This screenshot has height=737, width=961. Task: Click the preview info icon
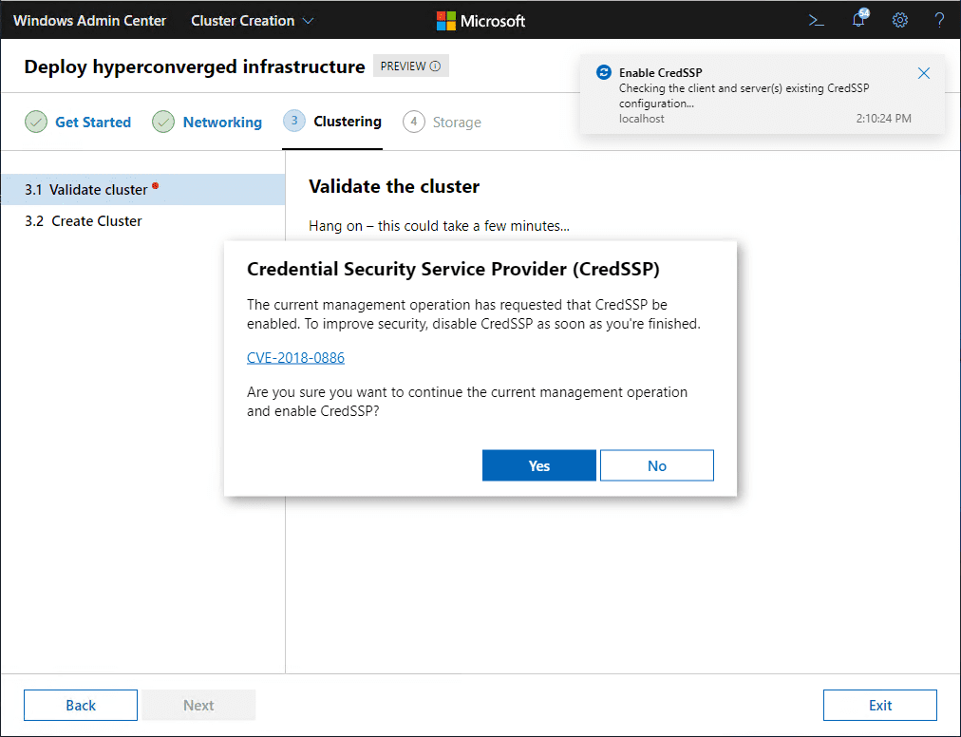(436, 66)
